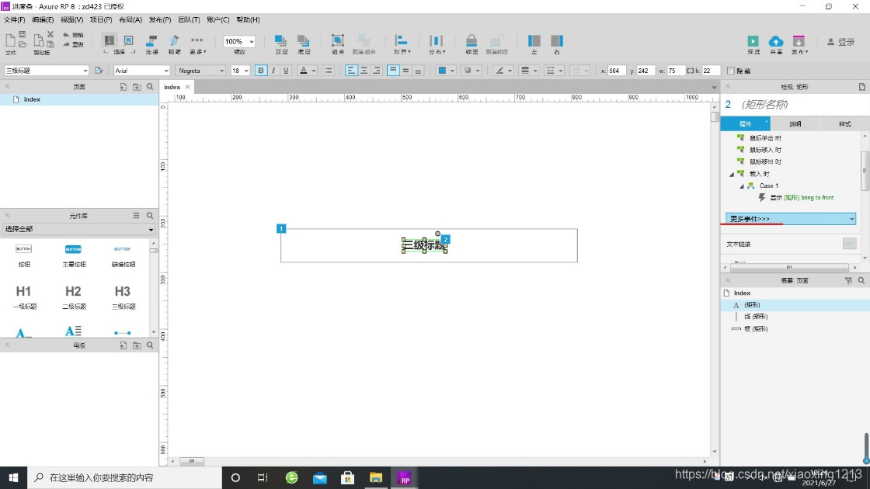The height and width of the screenshot is (489, 870).
Task: Group selected widgets (组合)
Action: click(x=338, y=40)
